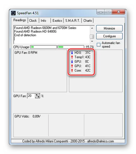Click the Minimize button
This screenshot has height=154, width=136.
click(109, 28)
